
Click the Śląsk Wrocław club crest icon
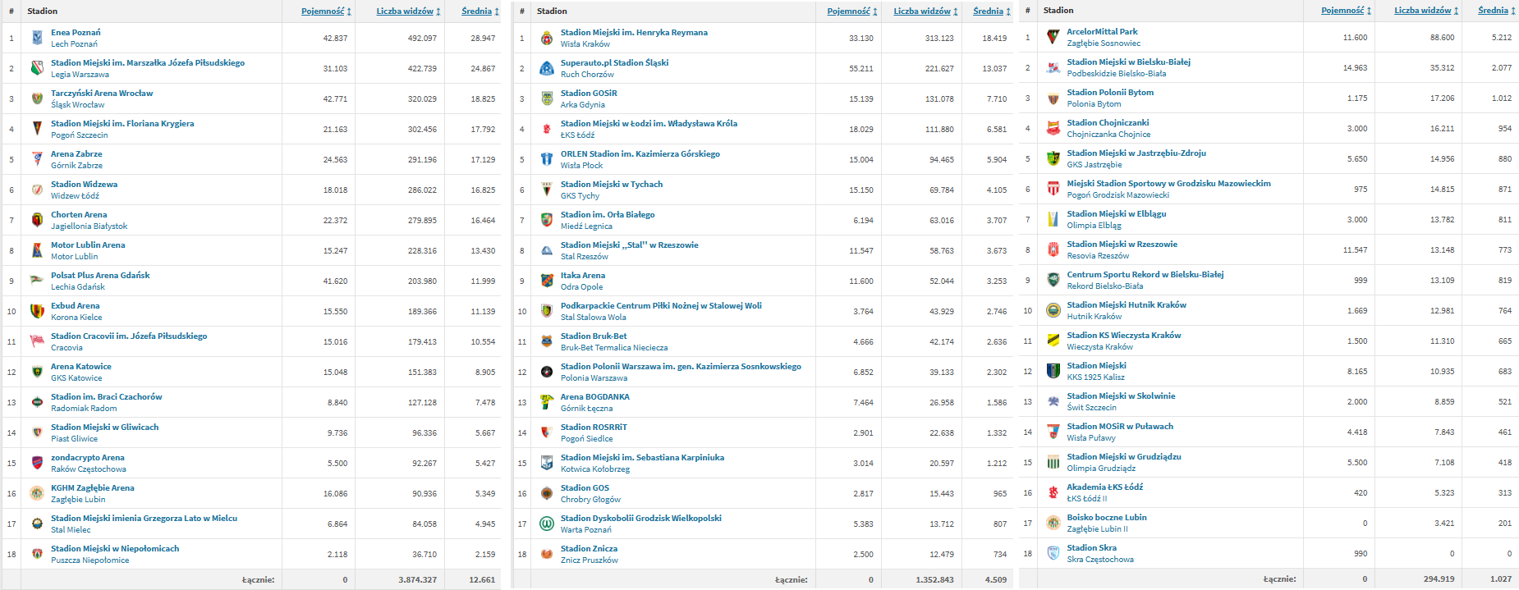coord(37,98)
